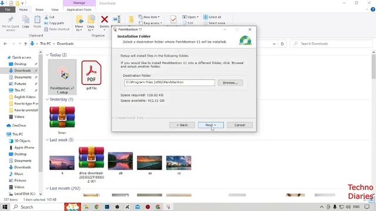The height and width of the screenshot is (211, 376).
Task: Click Select none in ribbon
Action: [x=214, y=23]
